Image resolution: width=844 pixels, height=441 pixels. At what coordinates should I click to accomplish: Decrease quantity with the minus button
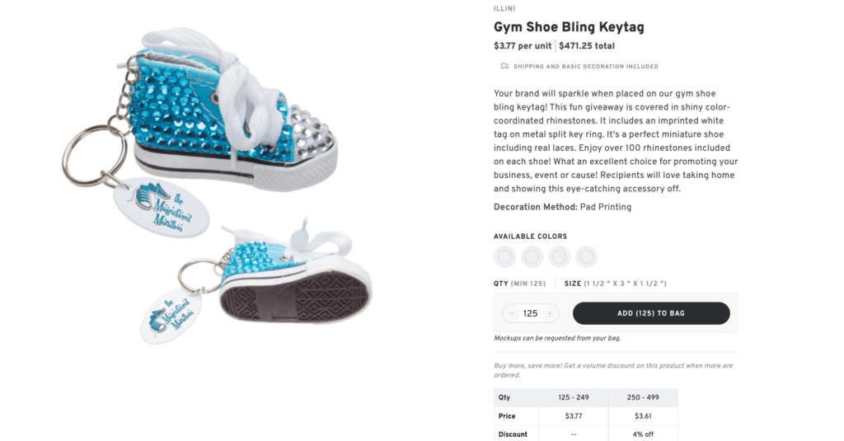point(512,313)
